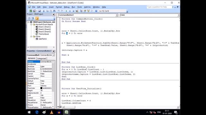Click the Project panel horizontal scrollbar
Viewport: 206px width, 115px height.
click(41, 47)
